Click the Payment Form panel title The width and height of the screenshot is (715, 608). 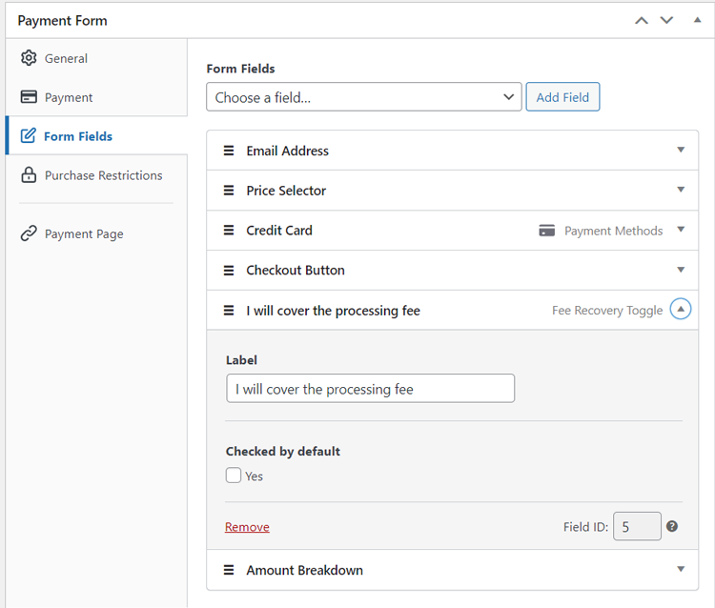[63, 21]
